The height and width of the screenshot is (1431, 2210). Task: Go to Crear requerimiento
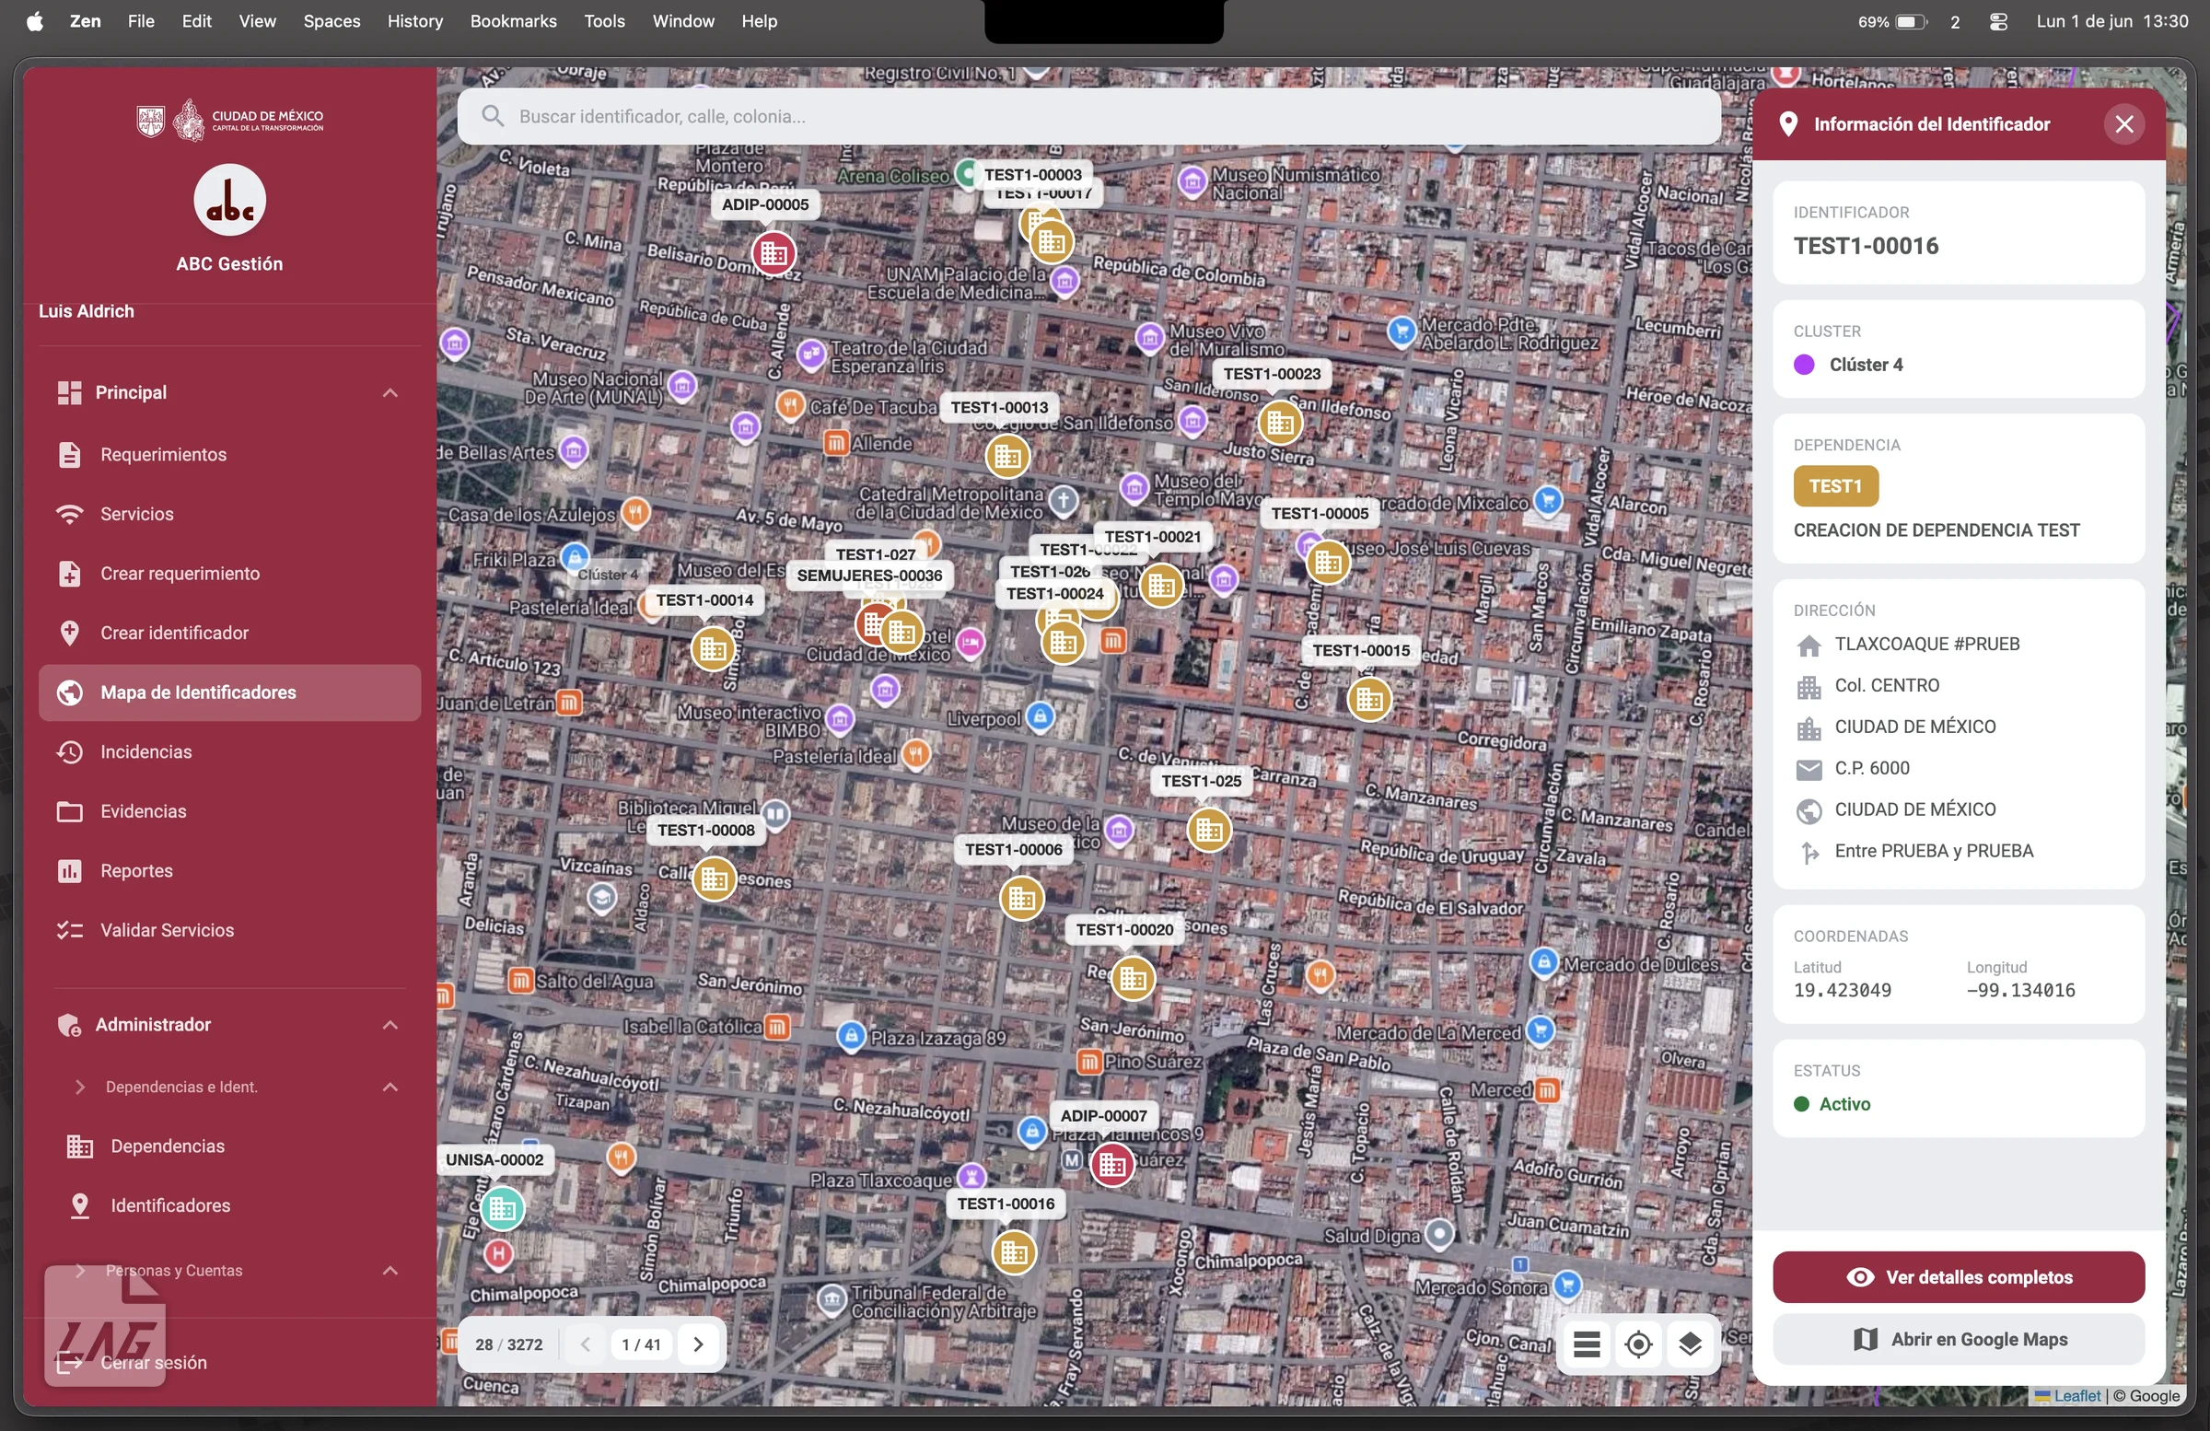coord(229,573)
